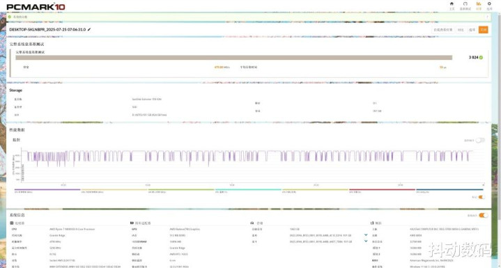
Task: Click the score value 3 024
Action: [x=474, y=58]
